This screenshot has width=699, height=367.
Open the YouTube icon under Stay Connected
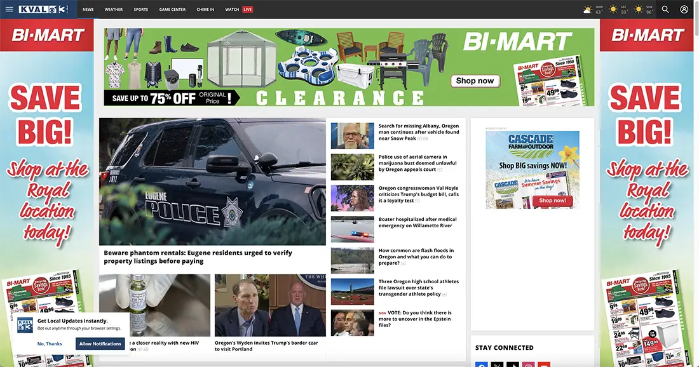544,364
